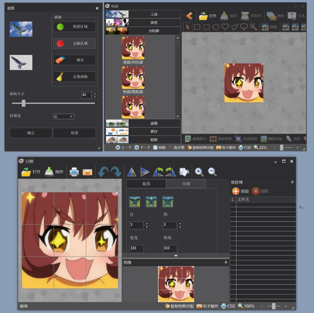Screen dimensions: 314x313
Task: Click the printer icon in the split toolbar
Action: coord(74,172)
